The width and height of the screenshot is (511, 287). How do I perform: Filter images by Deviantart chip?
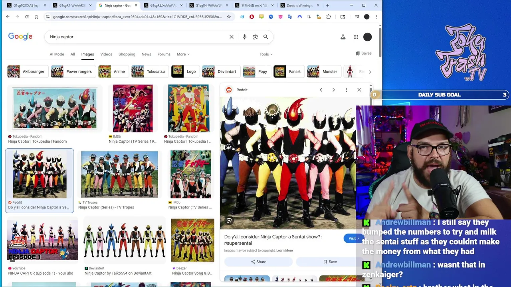(221, 71)
